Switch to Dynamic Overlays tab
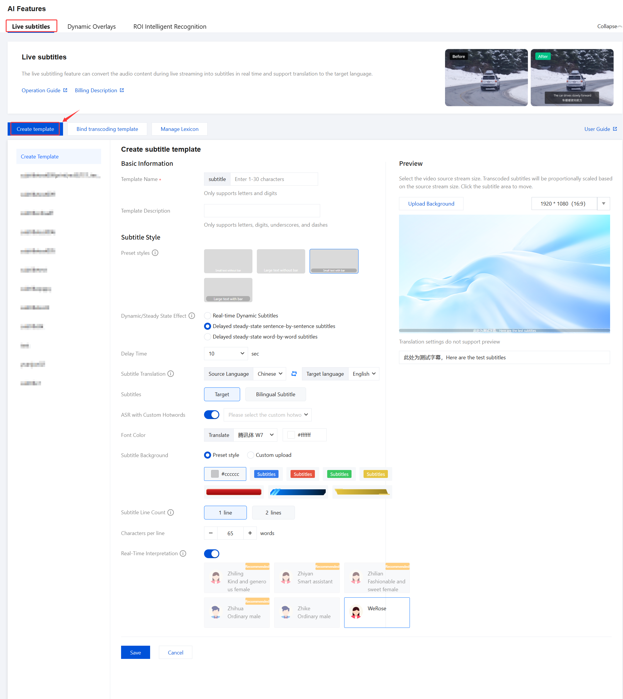The width and height of the screenshot is (623, 699). [91, 26]
